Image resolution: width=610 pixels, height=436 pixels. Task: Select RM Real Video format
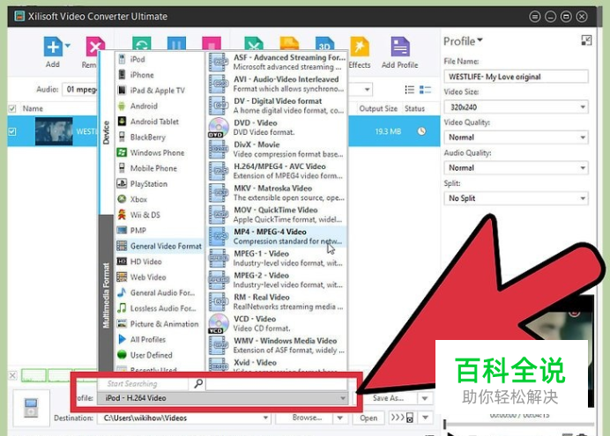[x=277, y=301]
